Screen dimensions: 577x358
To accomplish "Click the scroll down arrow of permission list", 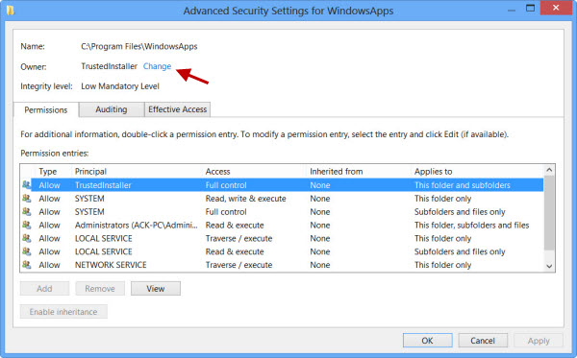I will [x=549, y=266].
